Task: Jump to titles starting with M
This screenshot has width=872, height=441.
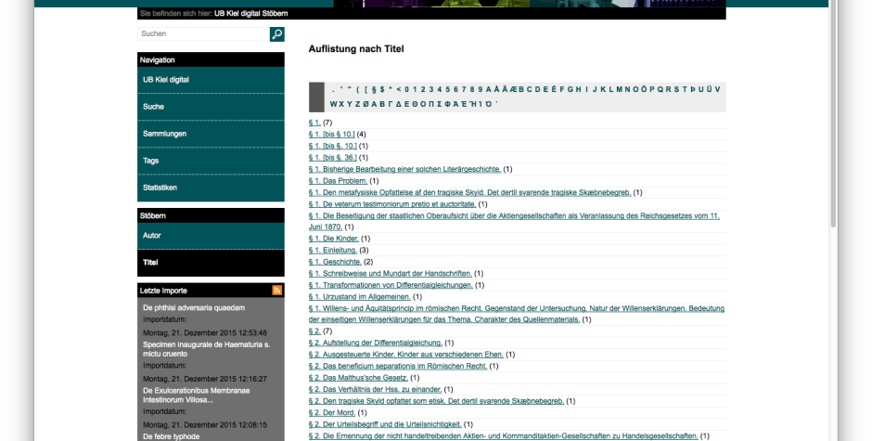Action: click(620, 89)
